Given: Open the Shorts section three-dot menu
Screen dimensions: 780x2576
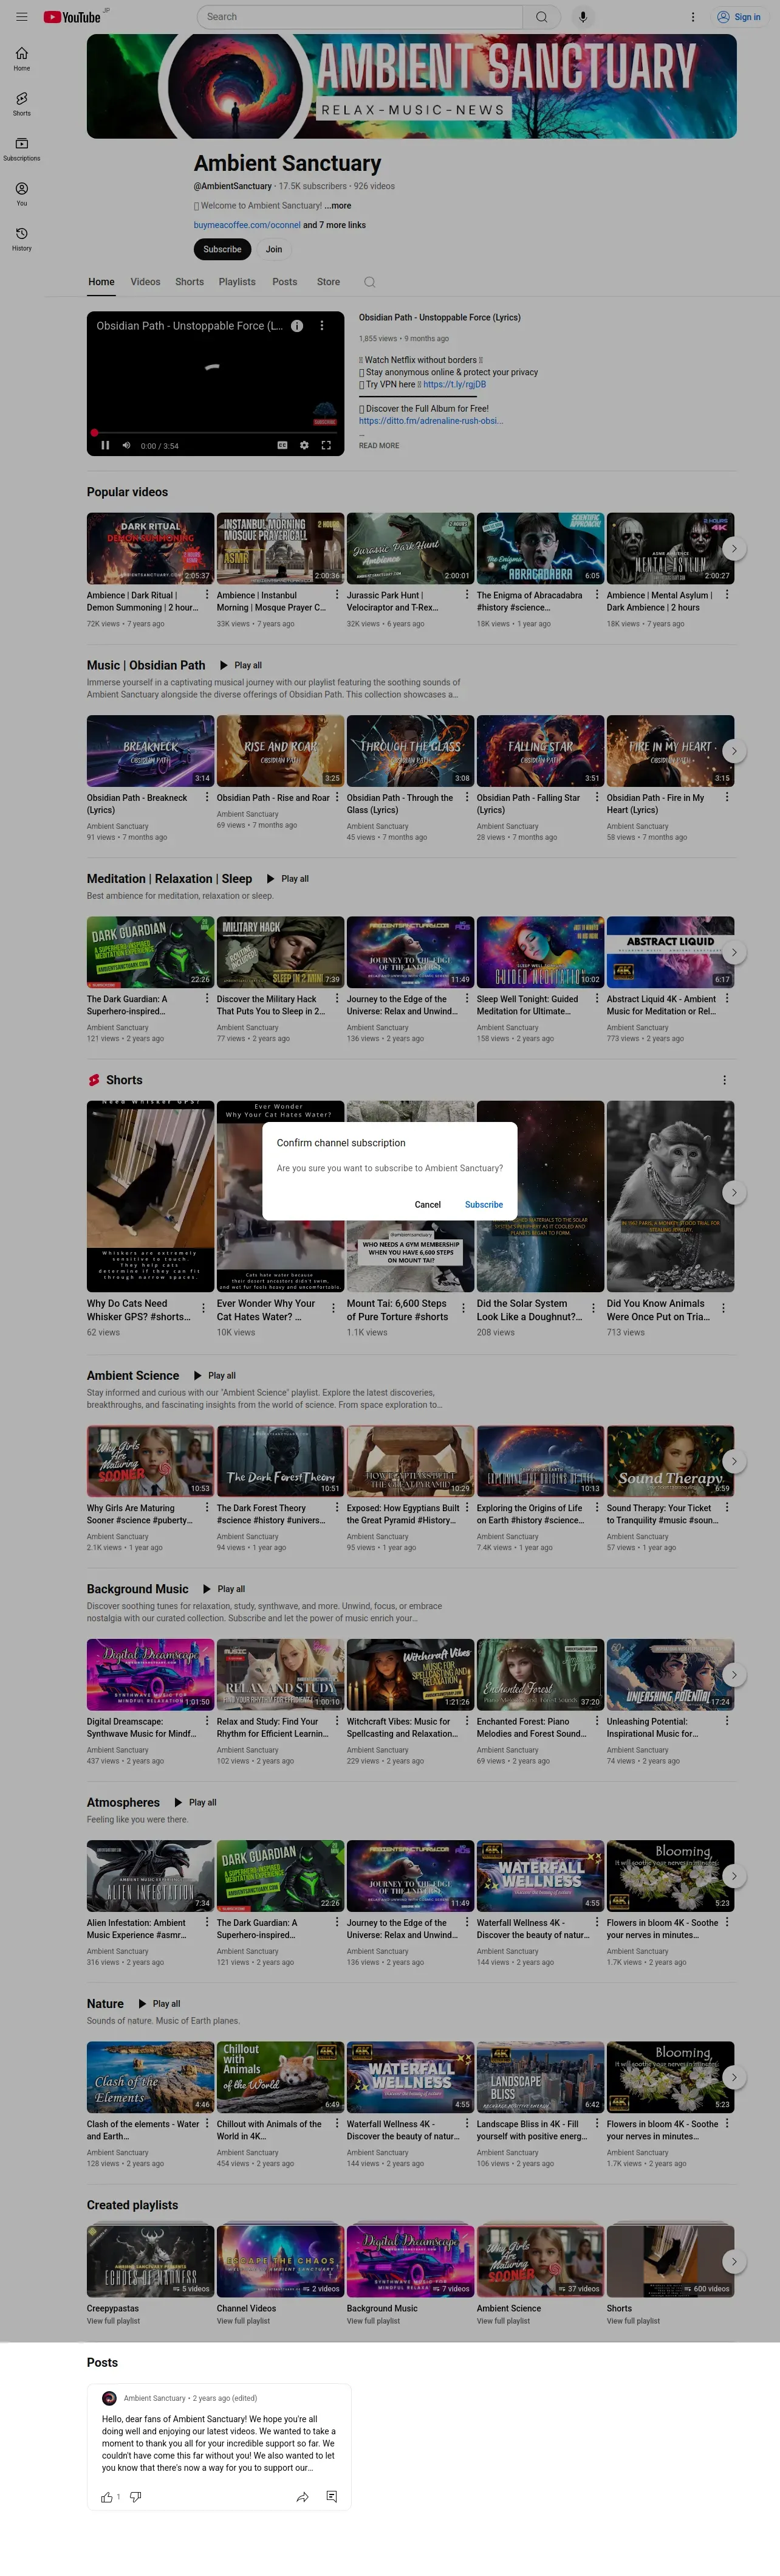Looking at the screenshot, I should [724, 1080].
